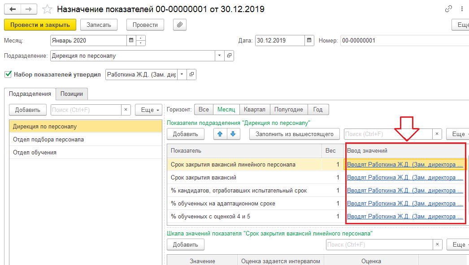469x265 pixels.
Task: Expand the Подразделение dropdown list
Action: coord(220,56)
